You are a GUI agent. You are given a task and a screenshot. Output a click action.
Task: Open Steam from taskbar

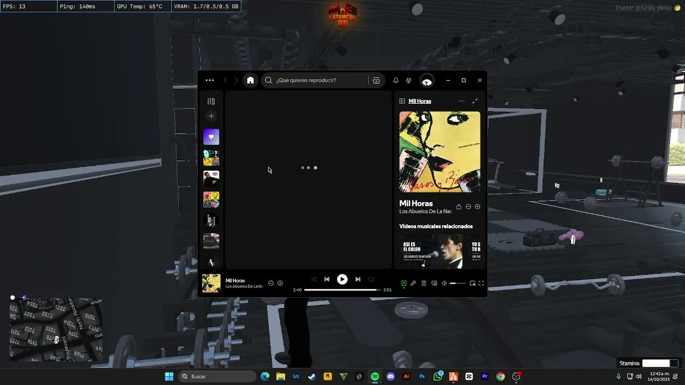[x=312, y=376]
